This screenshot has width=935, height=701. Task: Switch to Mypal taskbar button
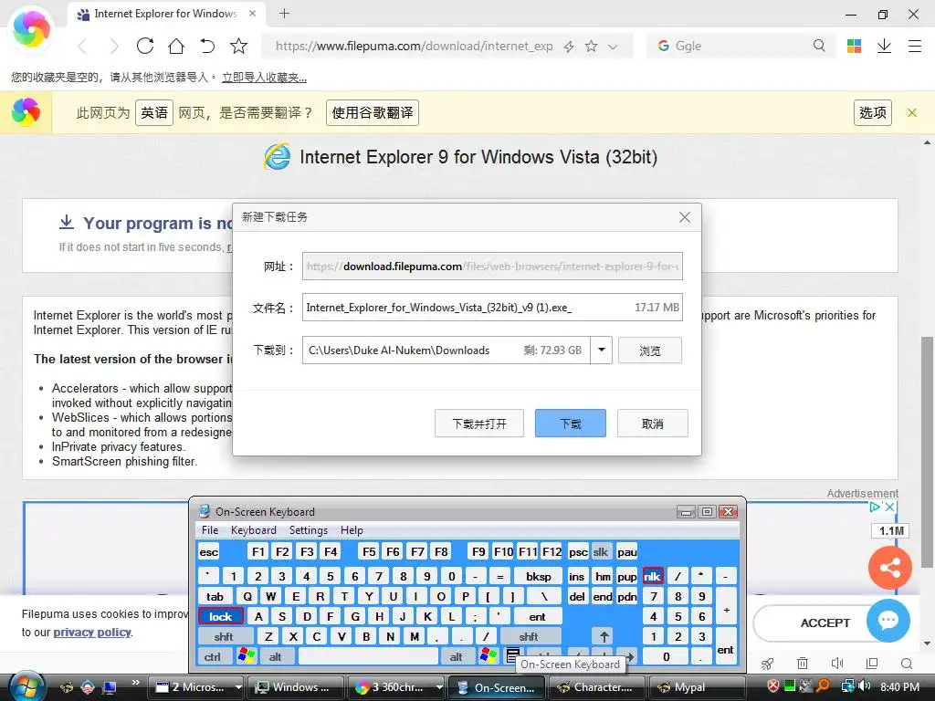coord(697,687)
